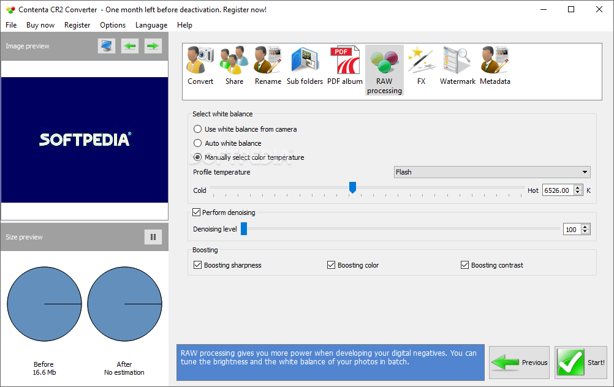Click the Cold-Hot temperature slider handle
The image size is (614, 387).
coord(352,187)
